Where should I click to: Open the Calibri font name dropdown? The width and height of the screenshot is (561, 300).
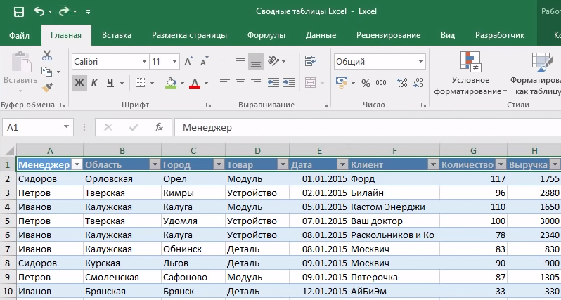[x=141, y=62]
